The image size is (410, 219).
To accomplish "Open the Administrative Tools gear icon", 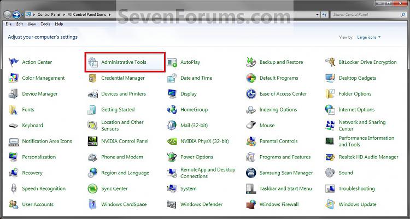I will pos(93,62).
